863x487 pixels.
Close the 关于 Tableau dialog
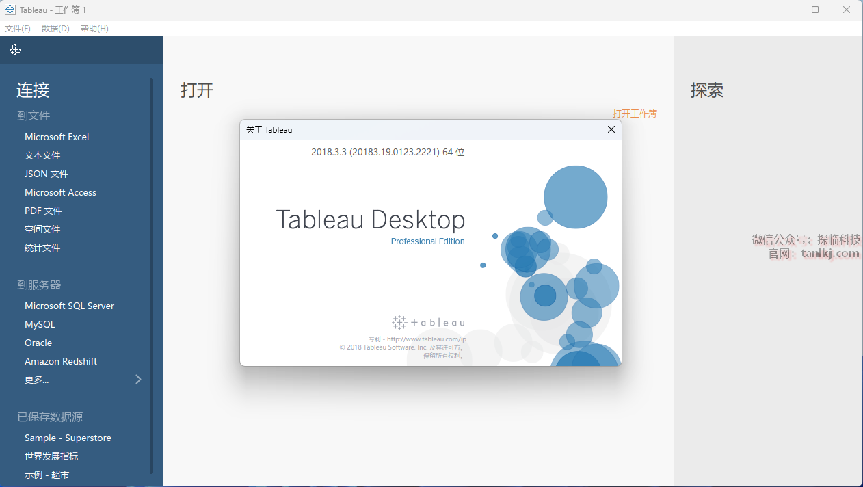pos(611,129)
